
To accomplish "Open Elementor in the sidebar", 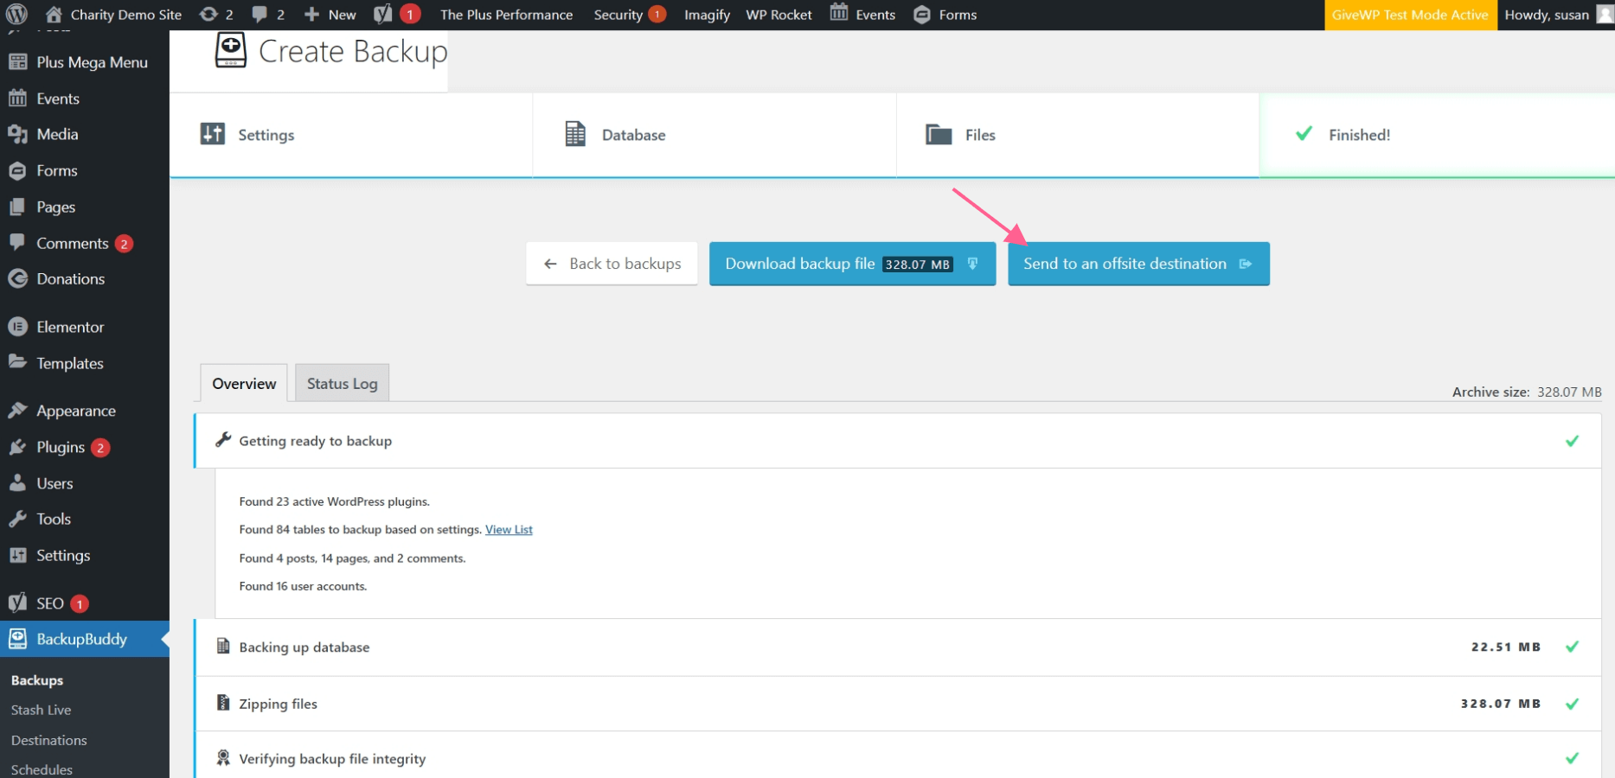I will [85, 327].
